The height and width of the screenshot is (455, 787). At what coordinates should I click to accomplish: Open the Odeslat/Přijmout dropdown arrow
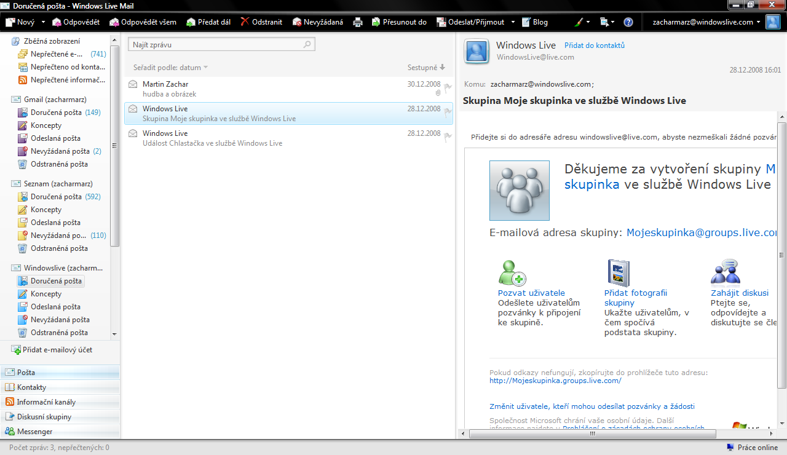[512, 22]
